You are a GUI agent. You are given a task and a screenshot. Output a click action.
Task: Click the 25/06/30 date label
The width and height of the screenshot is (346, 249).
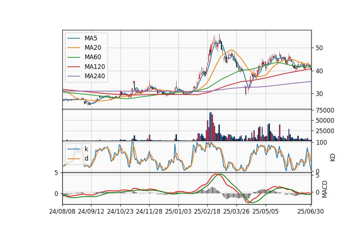(x=311, y=212)
